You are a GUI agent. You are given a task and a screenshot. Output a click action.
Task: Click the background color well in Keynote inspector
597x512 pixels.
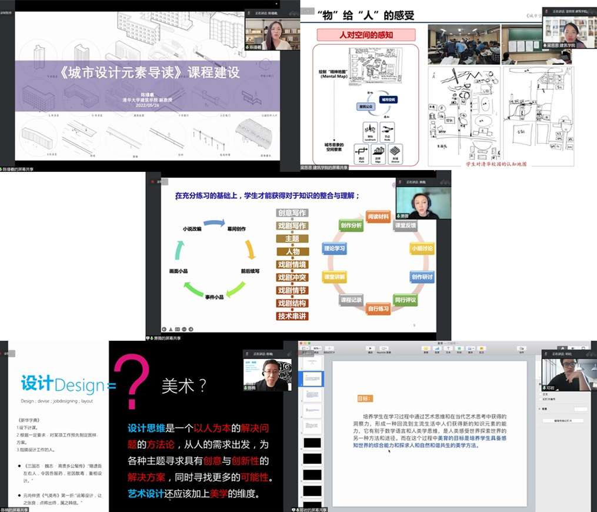click(580, 408)
